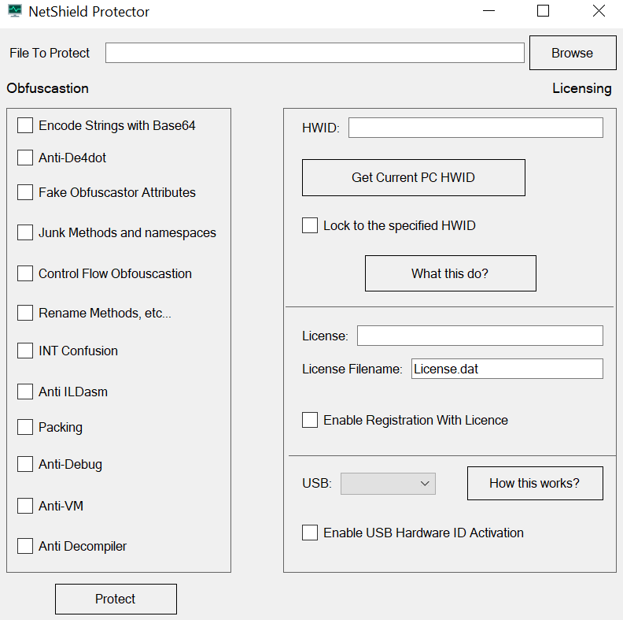Viewport: 623px width, 620px height.
Task: Enable USB Hardware ID Activation
Action: [310, 533]
